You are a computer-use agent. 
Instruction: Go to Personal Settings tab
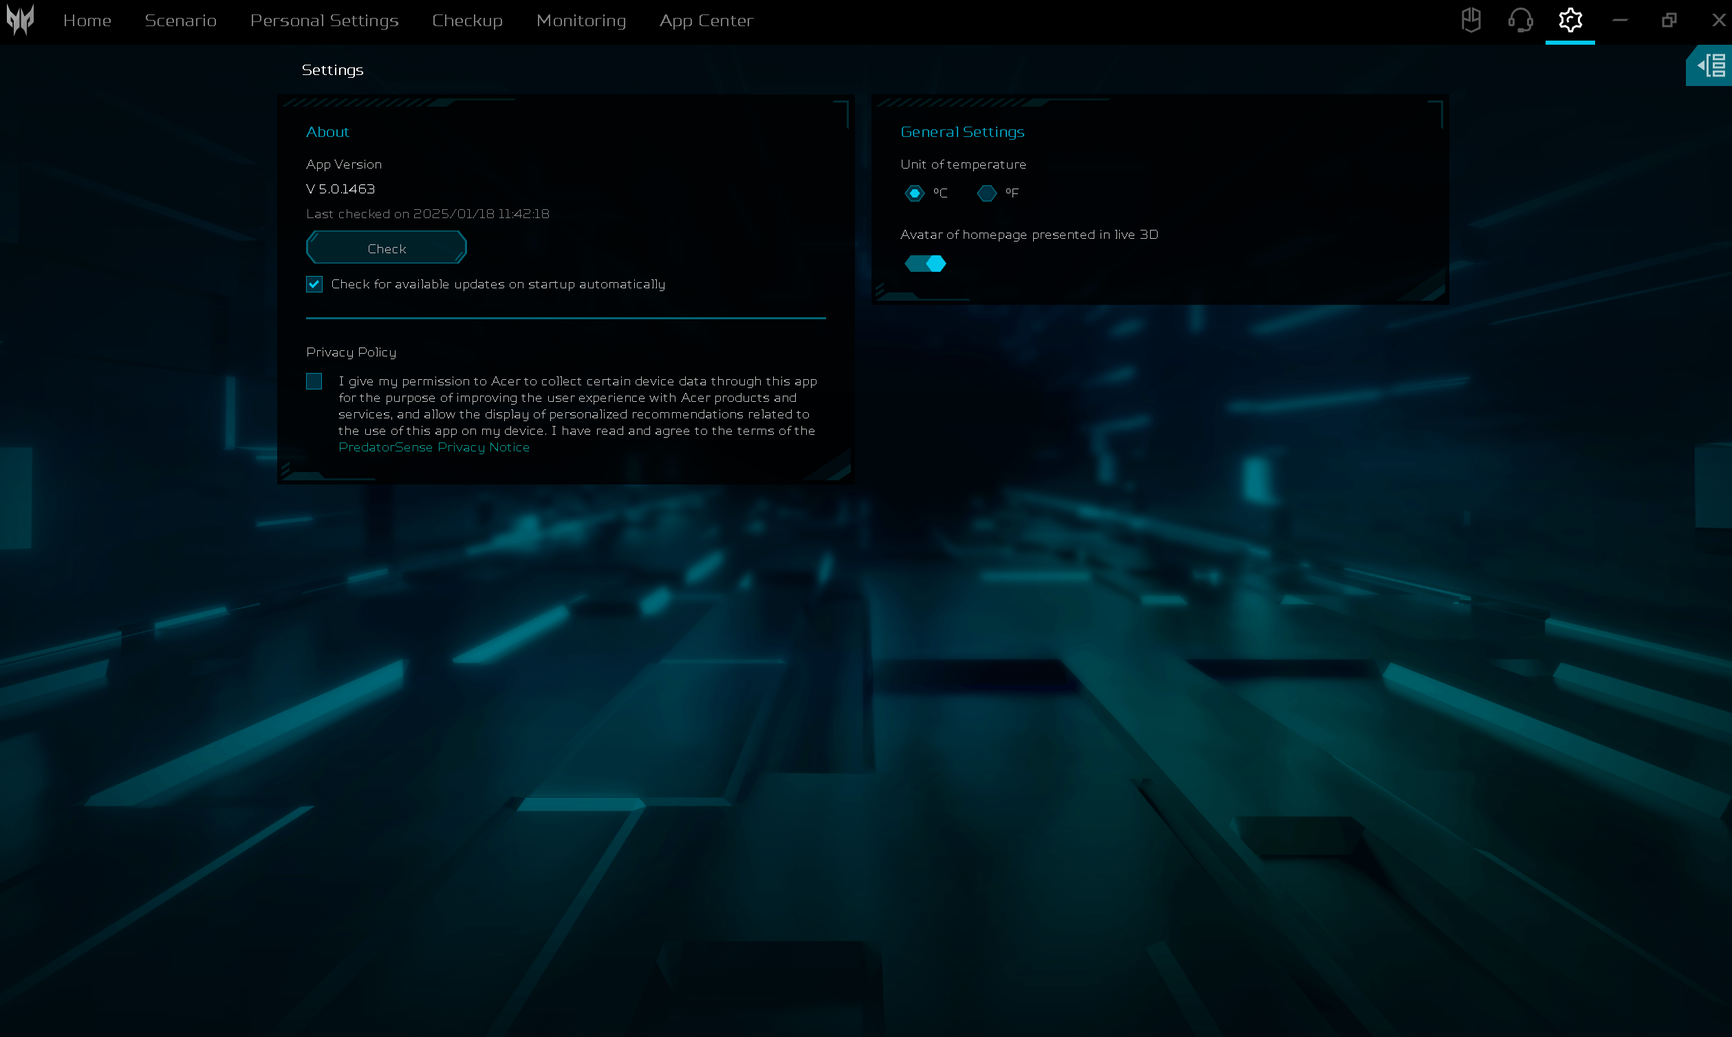[x=325, y=21]
